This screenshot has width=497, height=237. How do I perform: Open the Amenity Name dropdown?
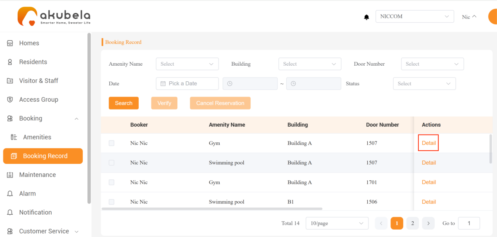(x=187, y=64)
